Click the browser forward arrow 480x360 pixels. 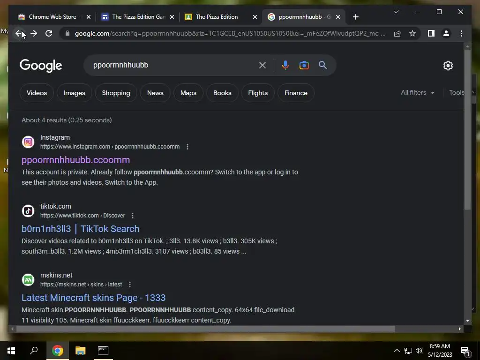click(34, 33)
